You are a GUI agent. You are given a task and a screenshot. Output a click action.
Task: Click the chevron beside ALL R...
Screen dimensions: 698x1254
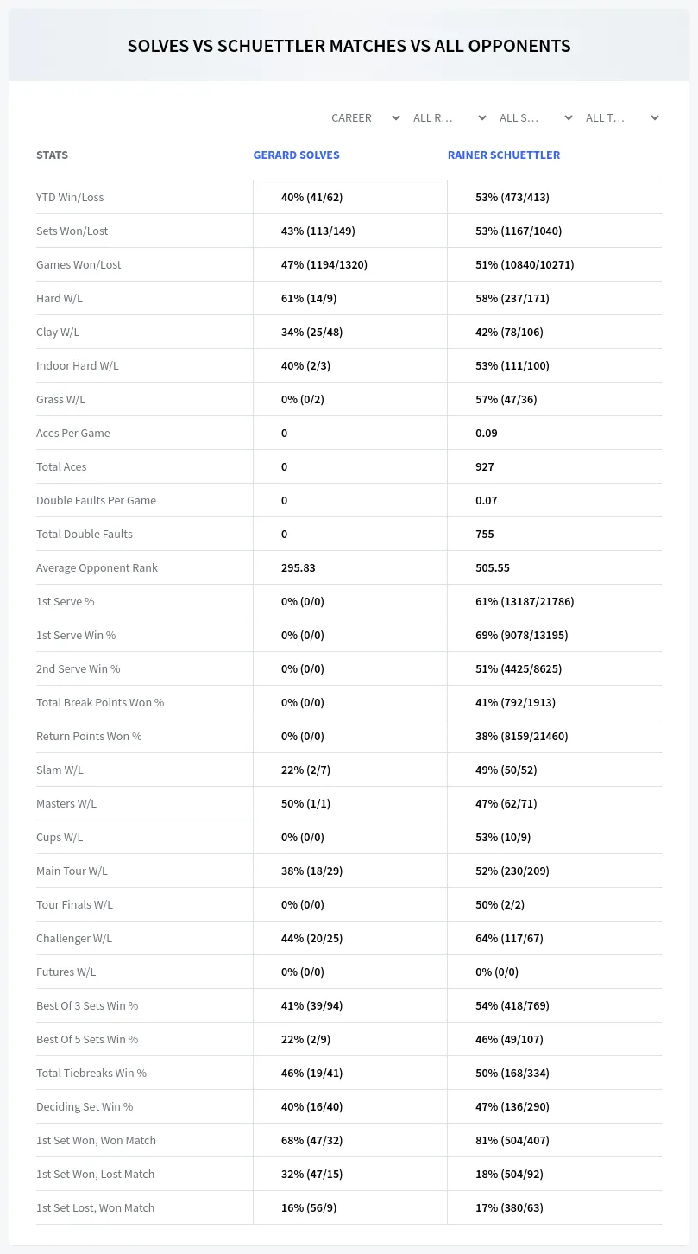pos(481,117)
